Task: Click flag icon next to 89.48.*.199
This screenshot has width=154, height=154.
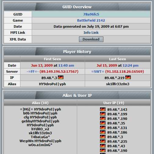Action: pyautogui.click(x=103, y=114)
